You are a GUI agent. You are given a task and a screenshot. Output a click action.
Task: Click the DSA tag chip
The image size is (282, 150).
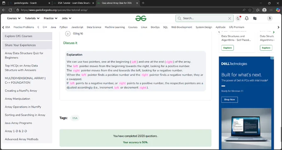point(75,118)
